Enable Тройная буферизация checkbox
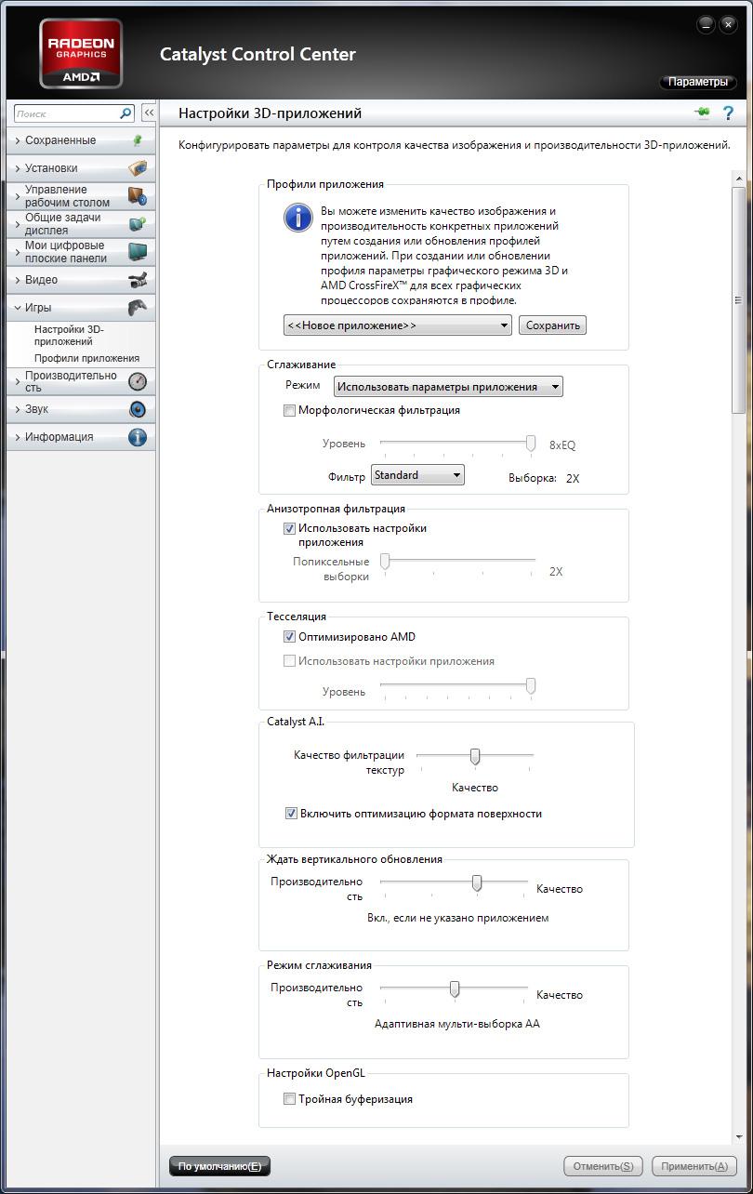Screen dimensions: 753x1194 pyautogui.click(x=290, y=1099)
